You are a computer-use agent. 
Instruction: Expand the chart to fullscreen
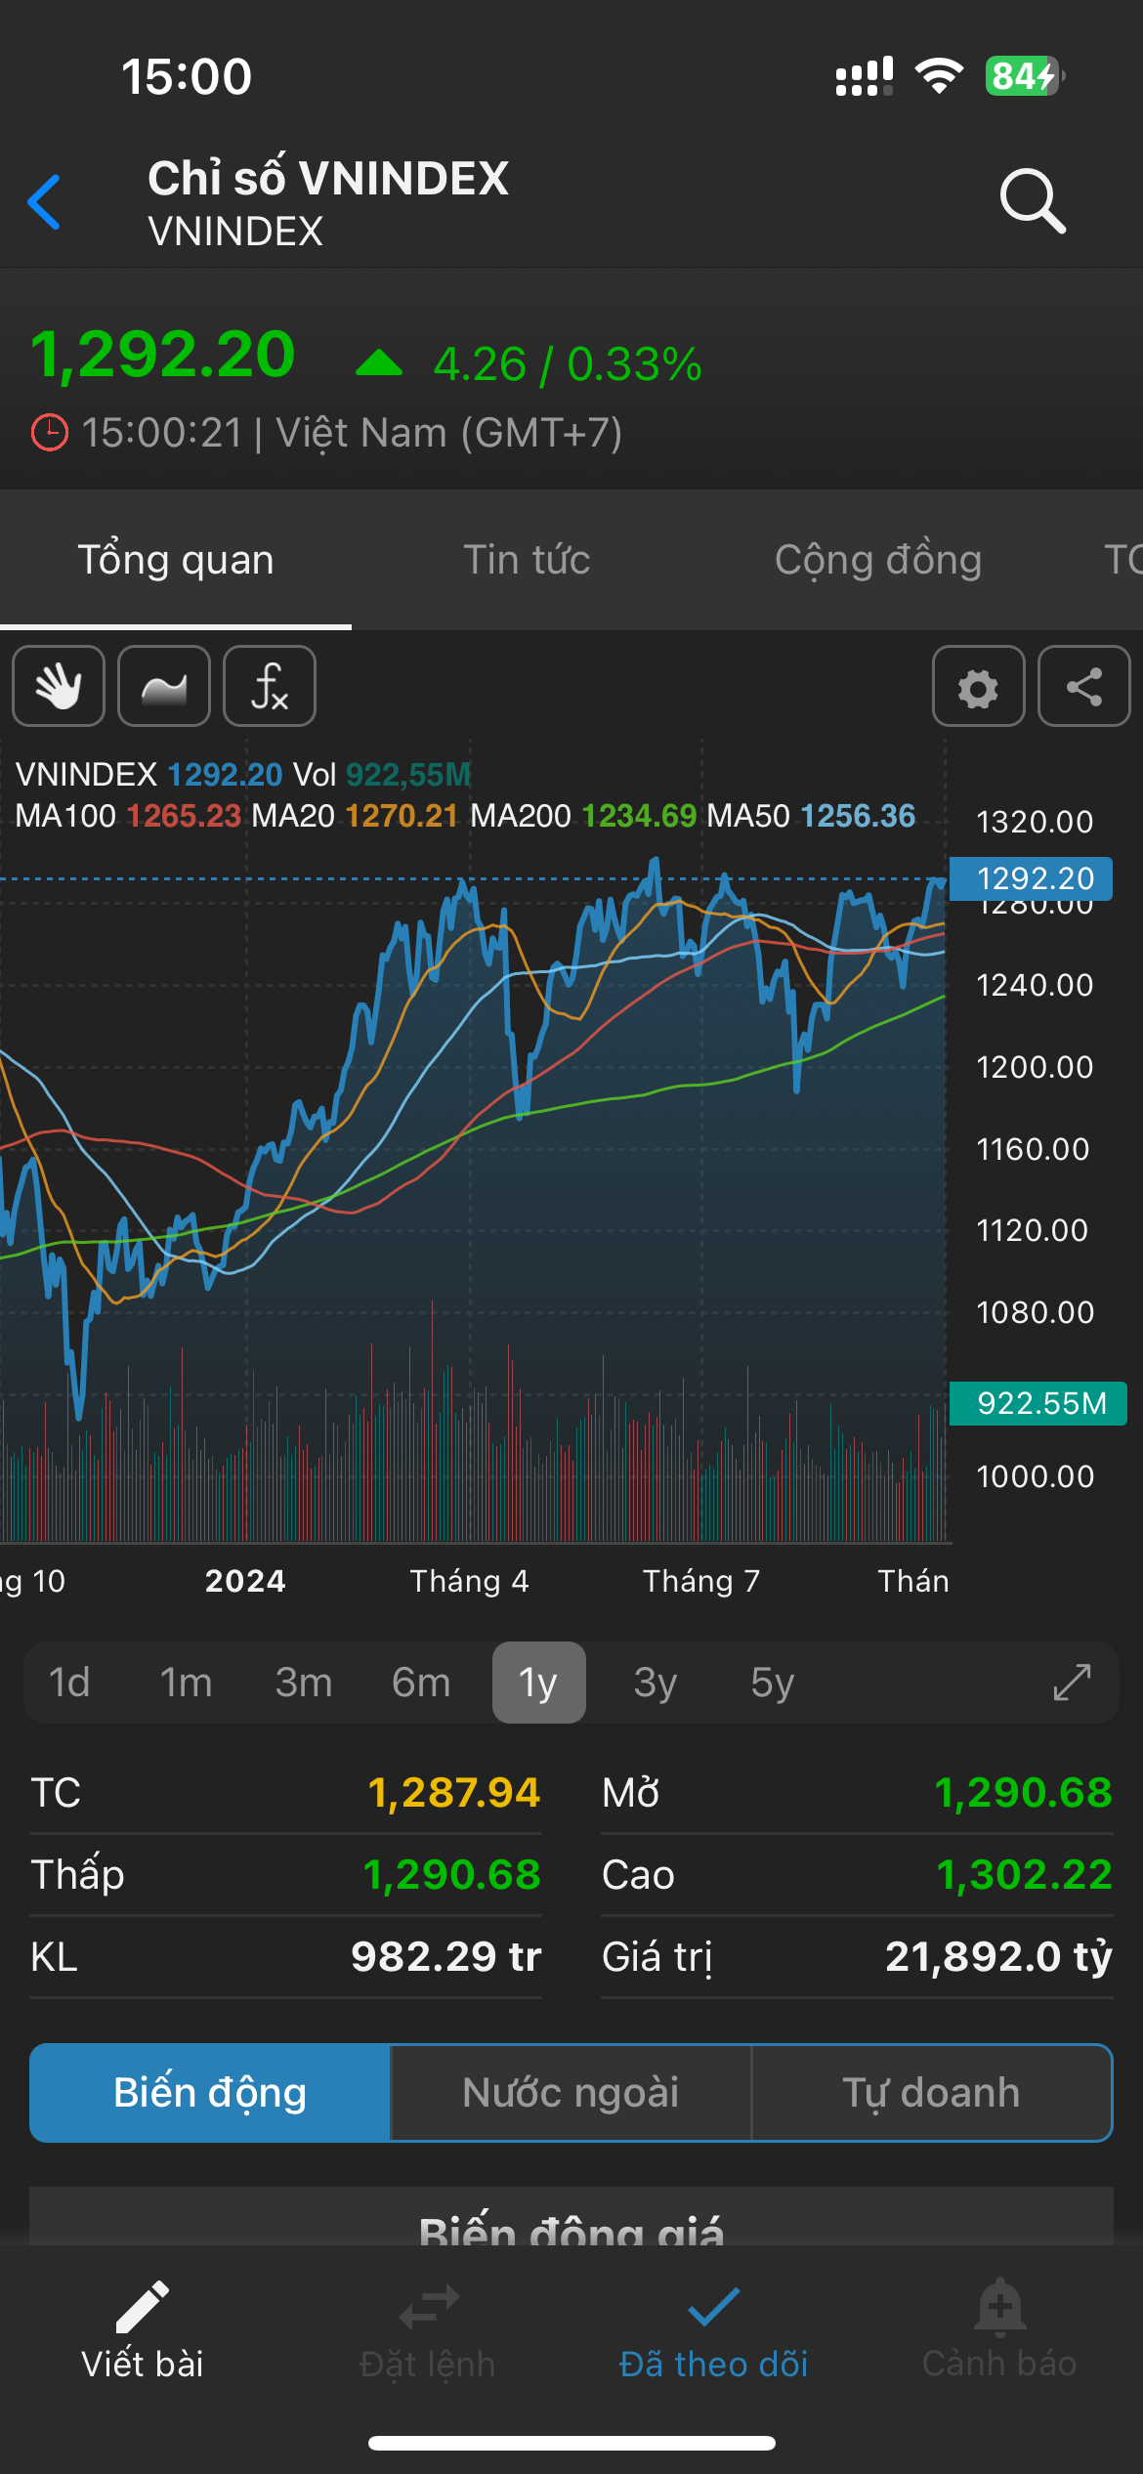click(x=1072, y=1683)
